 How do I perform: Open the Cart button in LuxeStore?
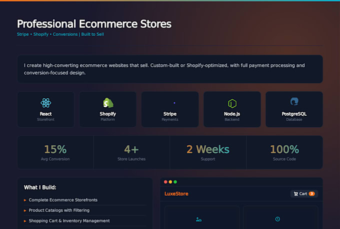[304, 194]
